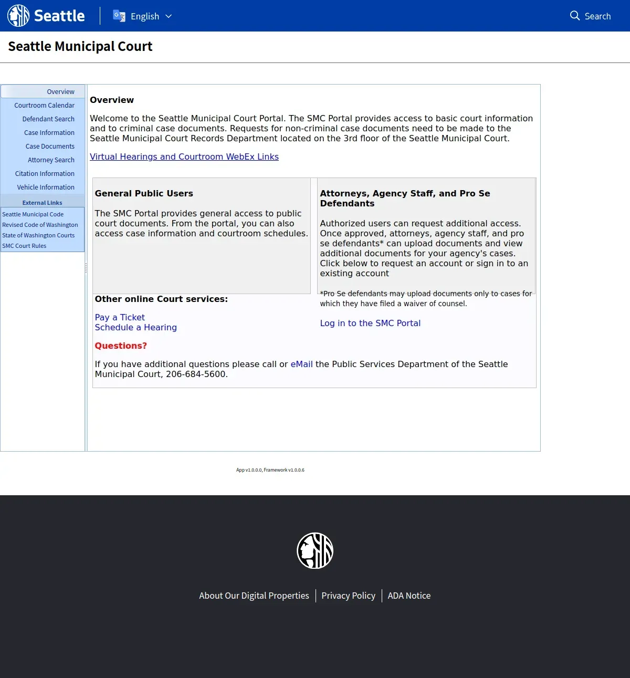Click the Attorneys, Agency Staff heading
Viewport: 630px width, 678px height.
(x=405, y=199)
